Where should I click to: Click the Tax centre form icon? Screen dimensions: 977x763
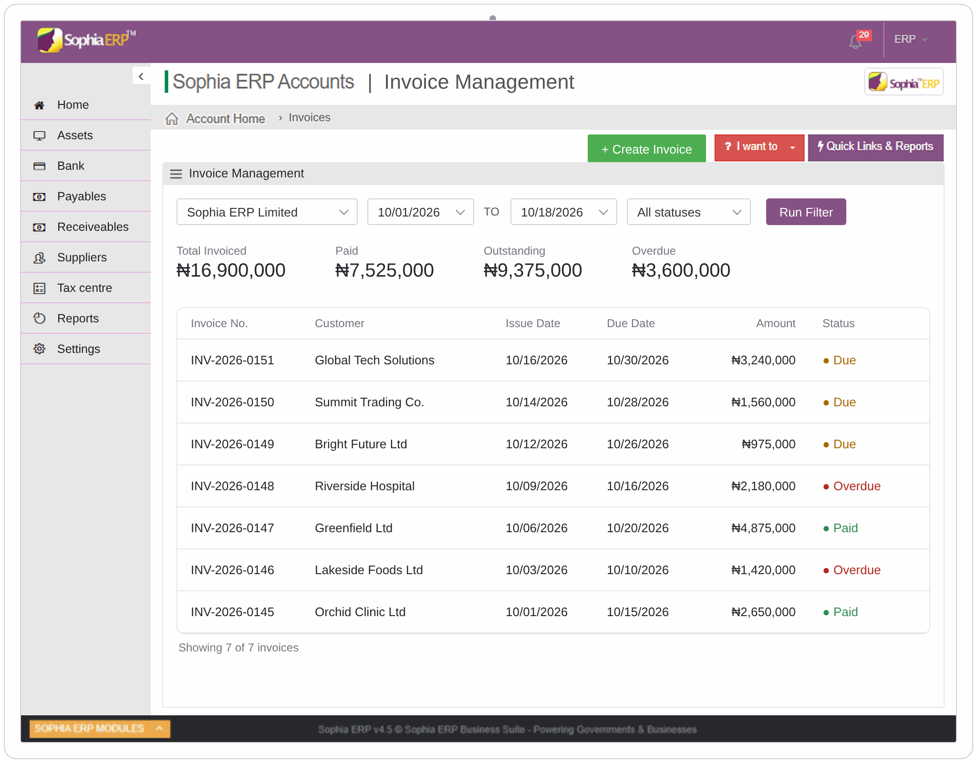[39, 288]
